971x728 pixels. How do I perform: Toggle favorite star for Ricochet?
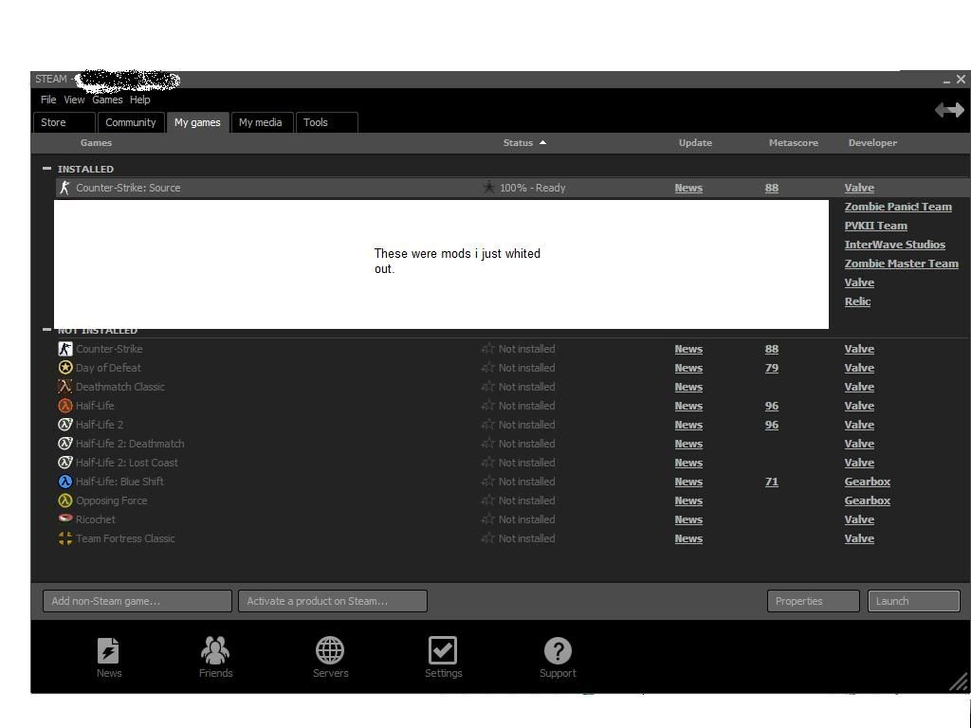tap(488, 519)
